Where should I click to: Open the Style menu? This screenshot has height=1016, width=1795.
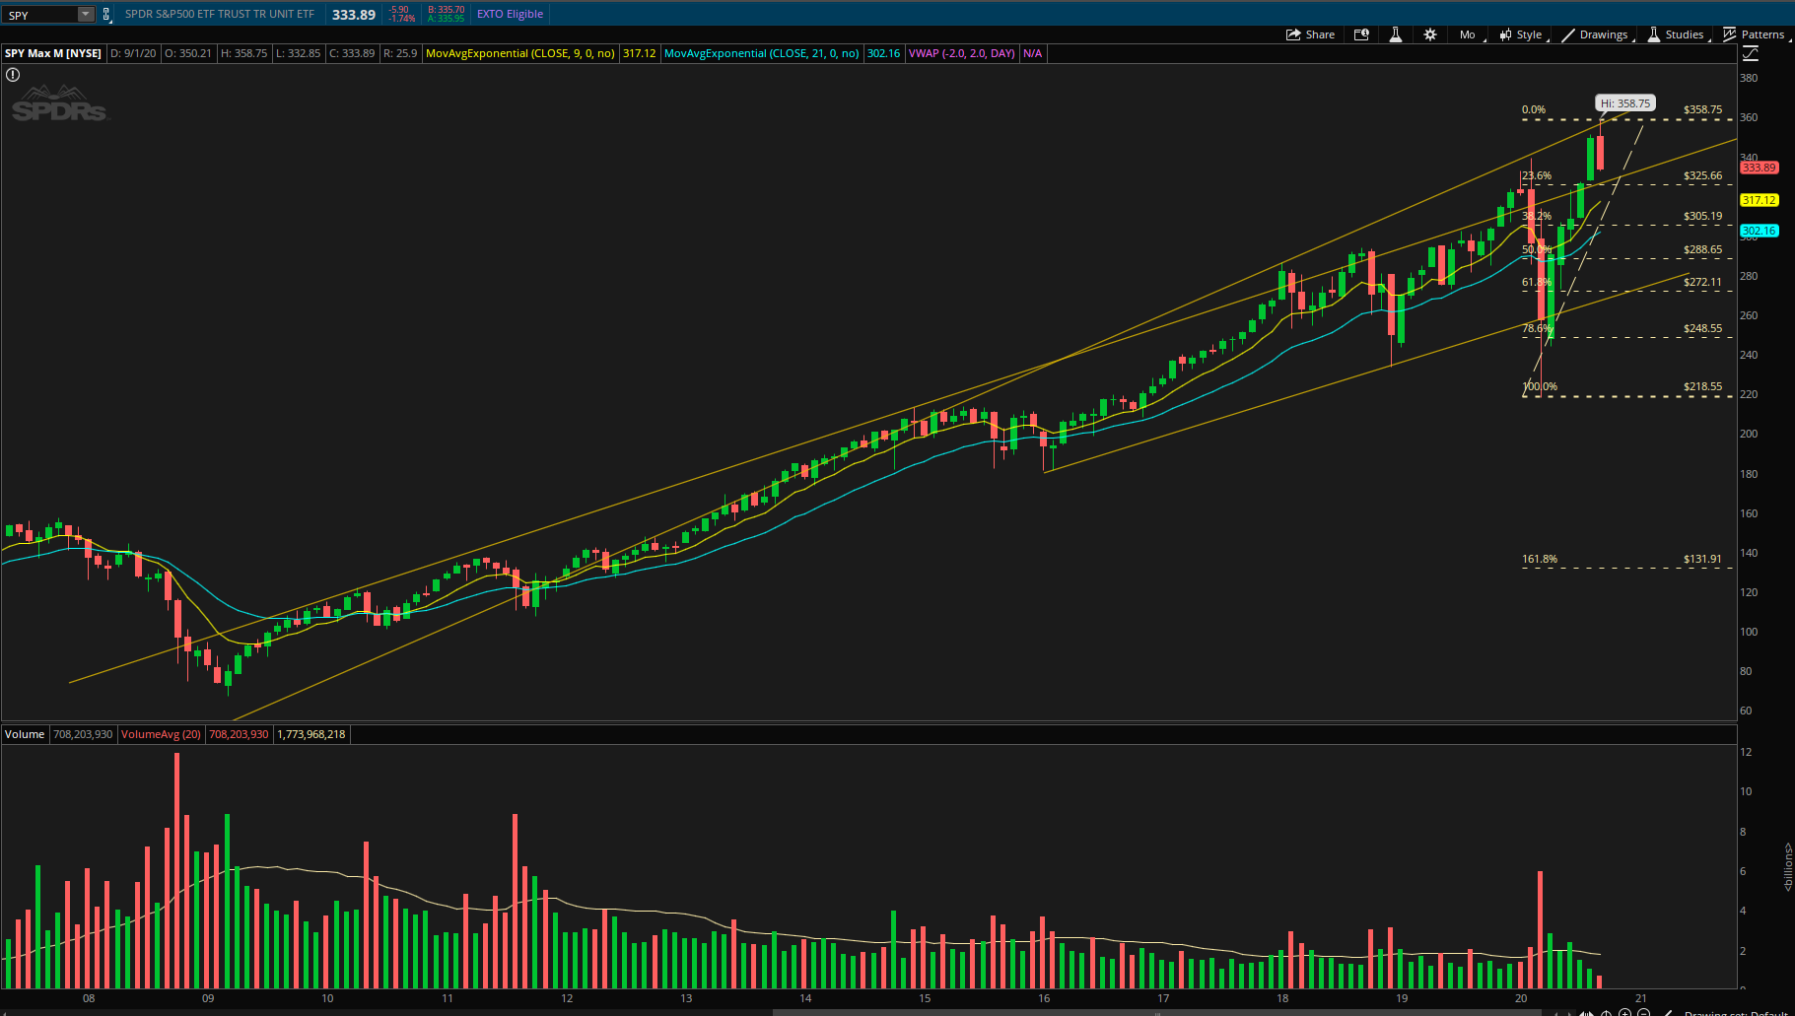[1522, 34]
